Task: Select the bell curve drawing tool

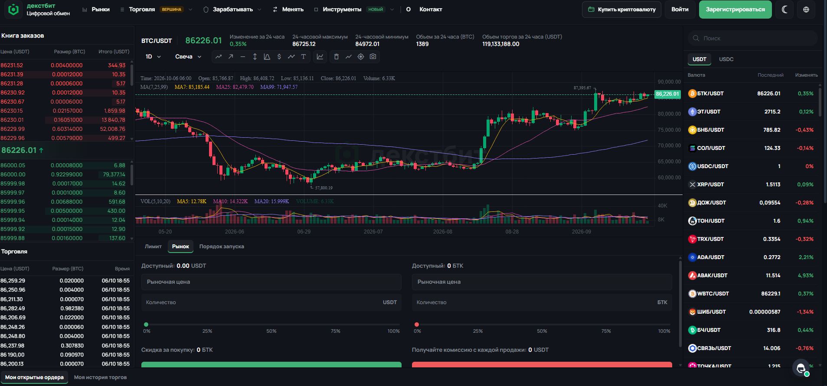Action: 267,57
